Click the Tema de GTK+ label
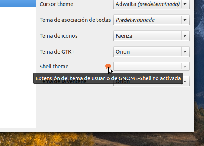204x146 pixels. coord(57,52)
